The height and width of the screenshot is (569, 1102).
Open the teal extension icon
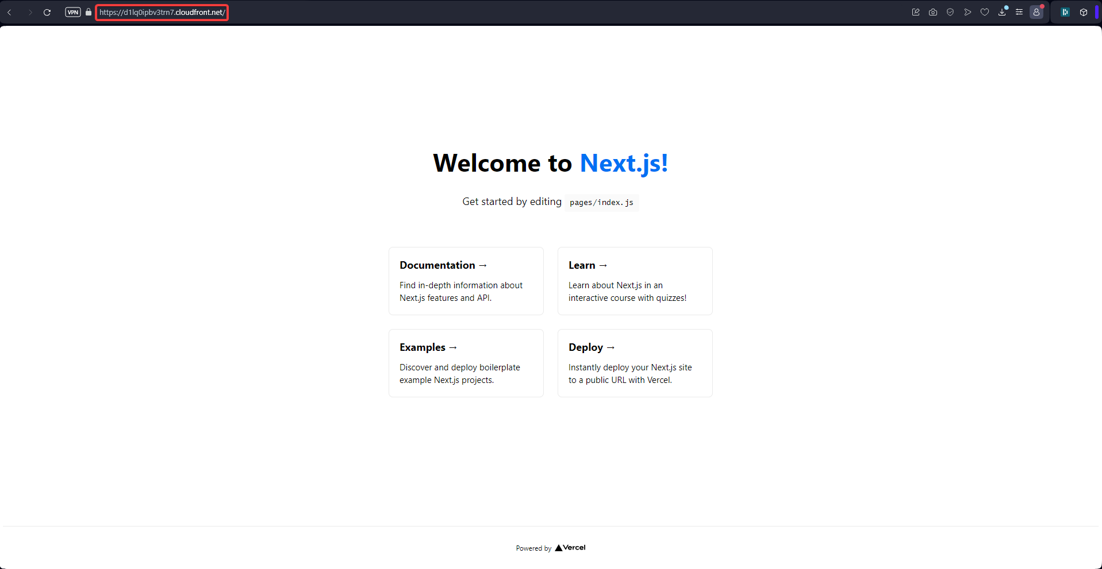pos(1065,12)
